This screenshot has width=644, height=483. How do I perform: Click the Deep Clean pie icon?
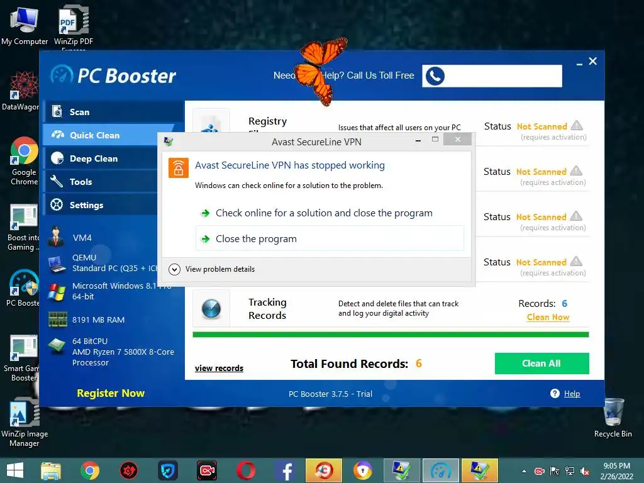click(57, 158)
